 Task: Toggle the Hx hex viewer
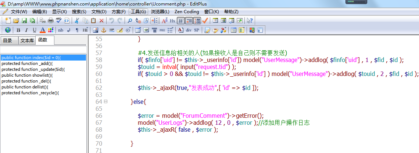click(x=173, y=21)
